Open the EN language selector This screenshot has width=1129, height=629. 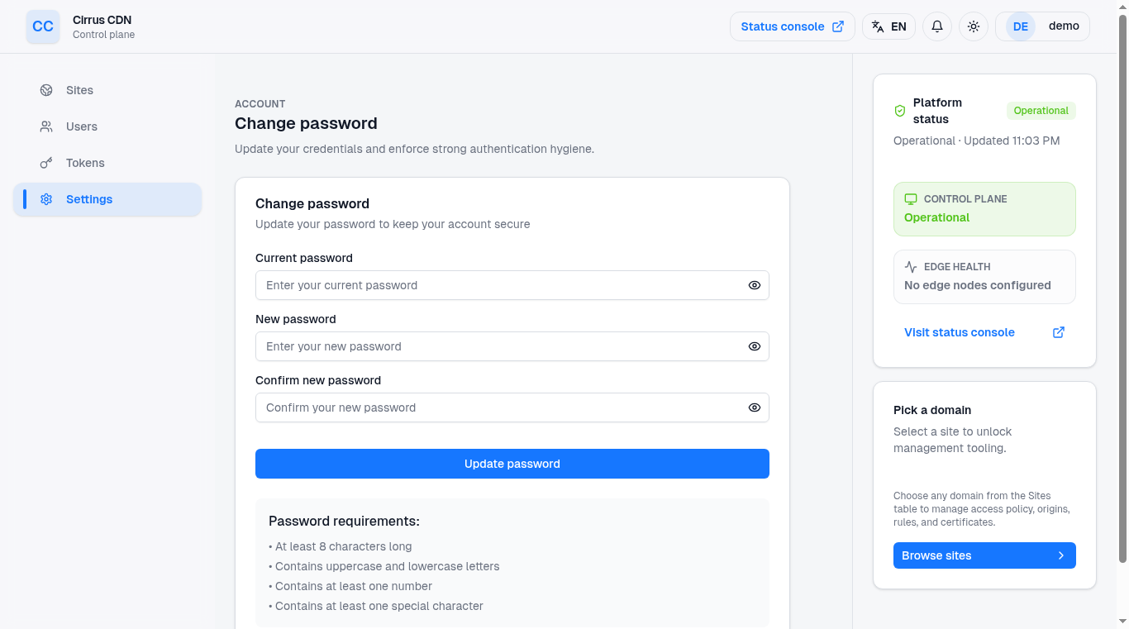(888, 26)
